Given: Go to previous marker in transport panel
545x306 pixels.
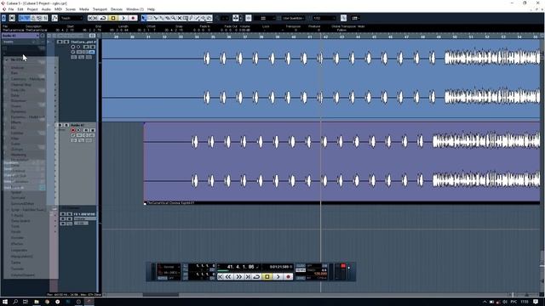Looking at the screenshot, I should [x=221, y=277].
